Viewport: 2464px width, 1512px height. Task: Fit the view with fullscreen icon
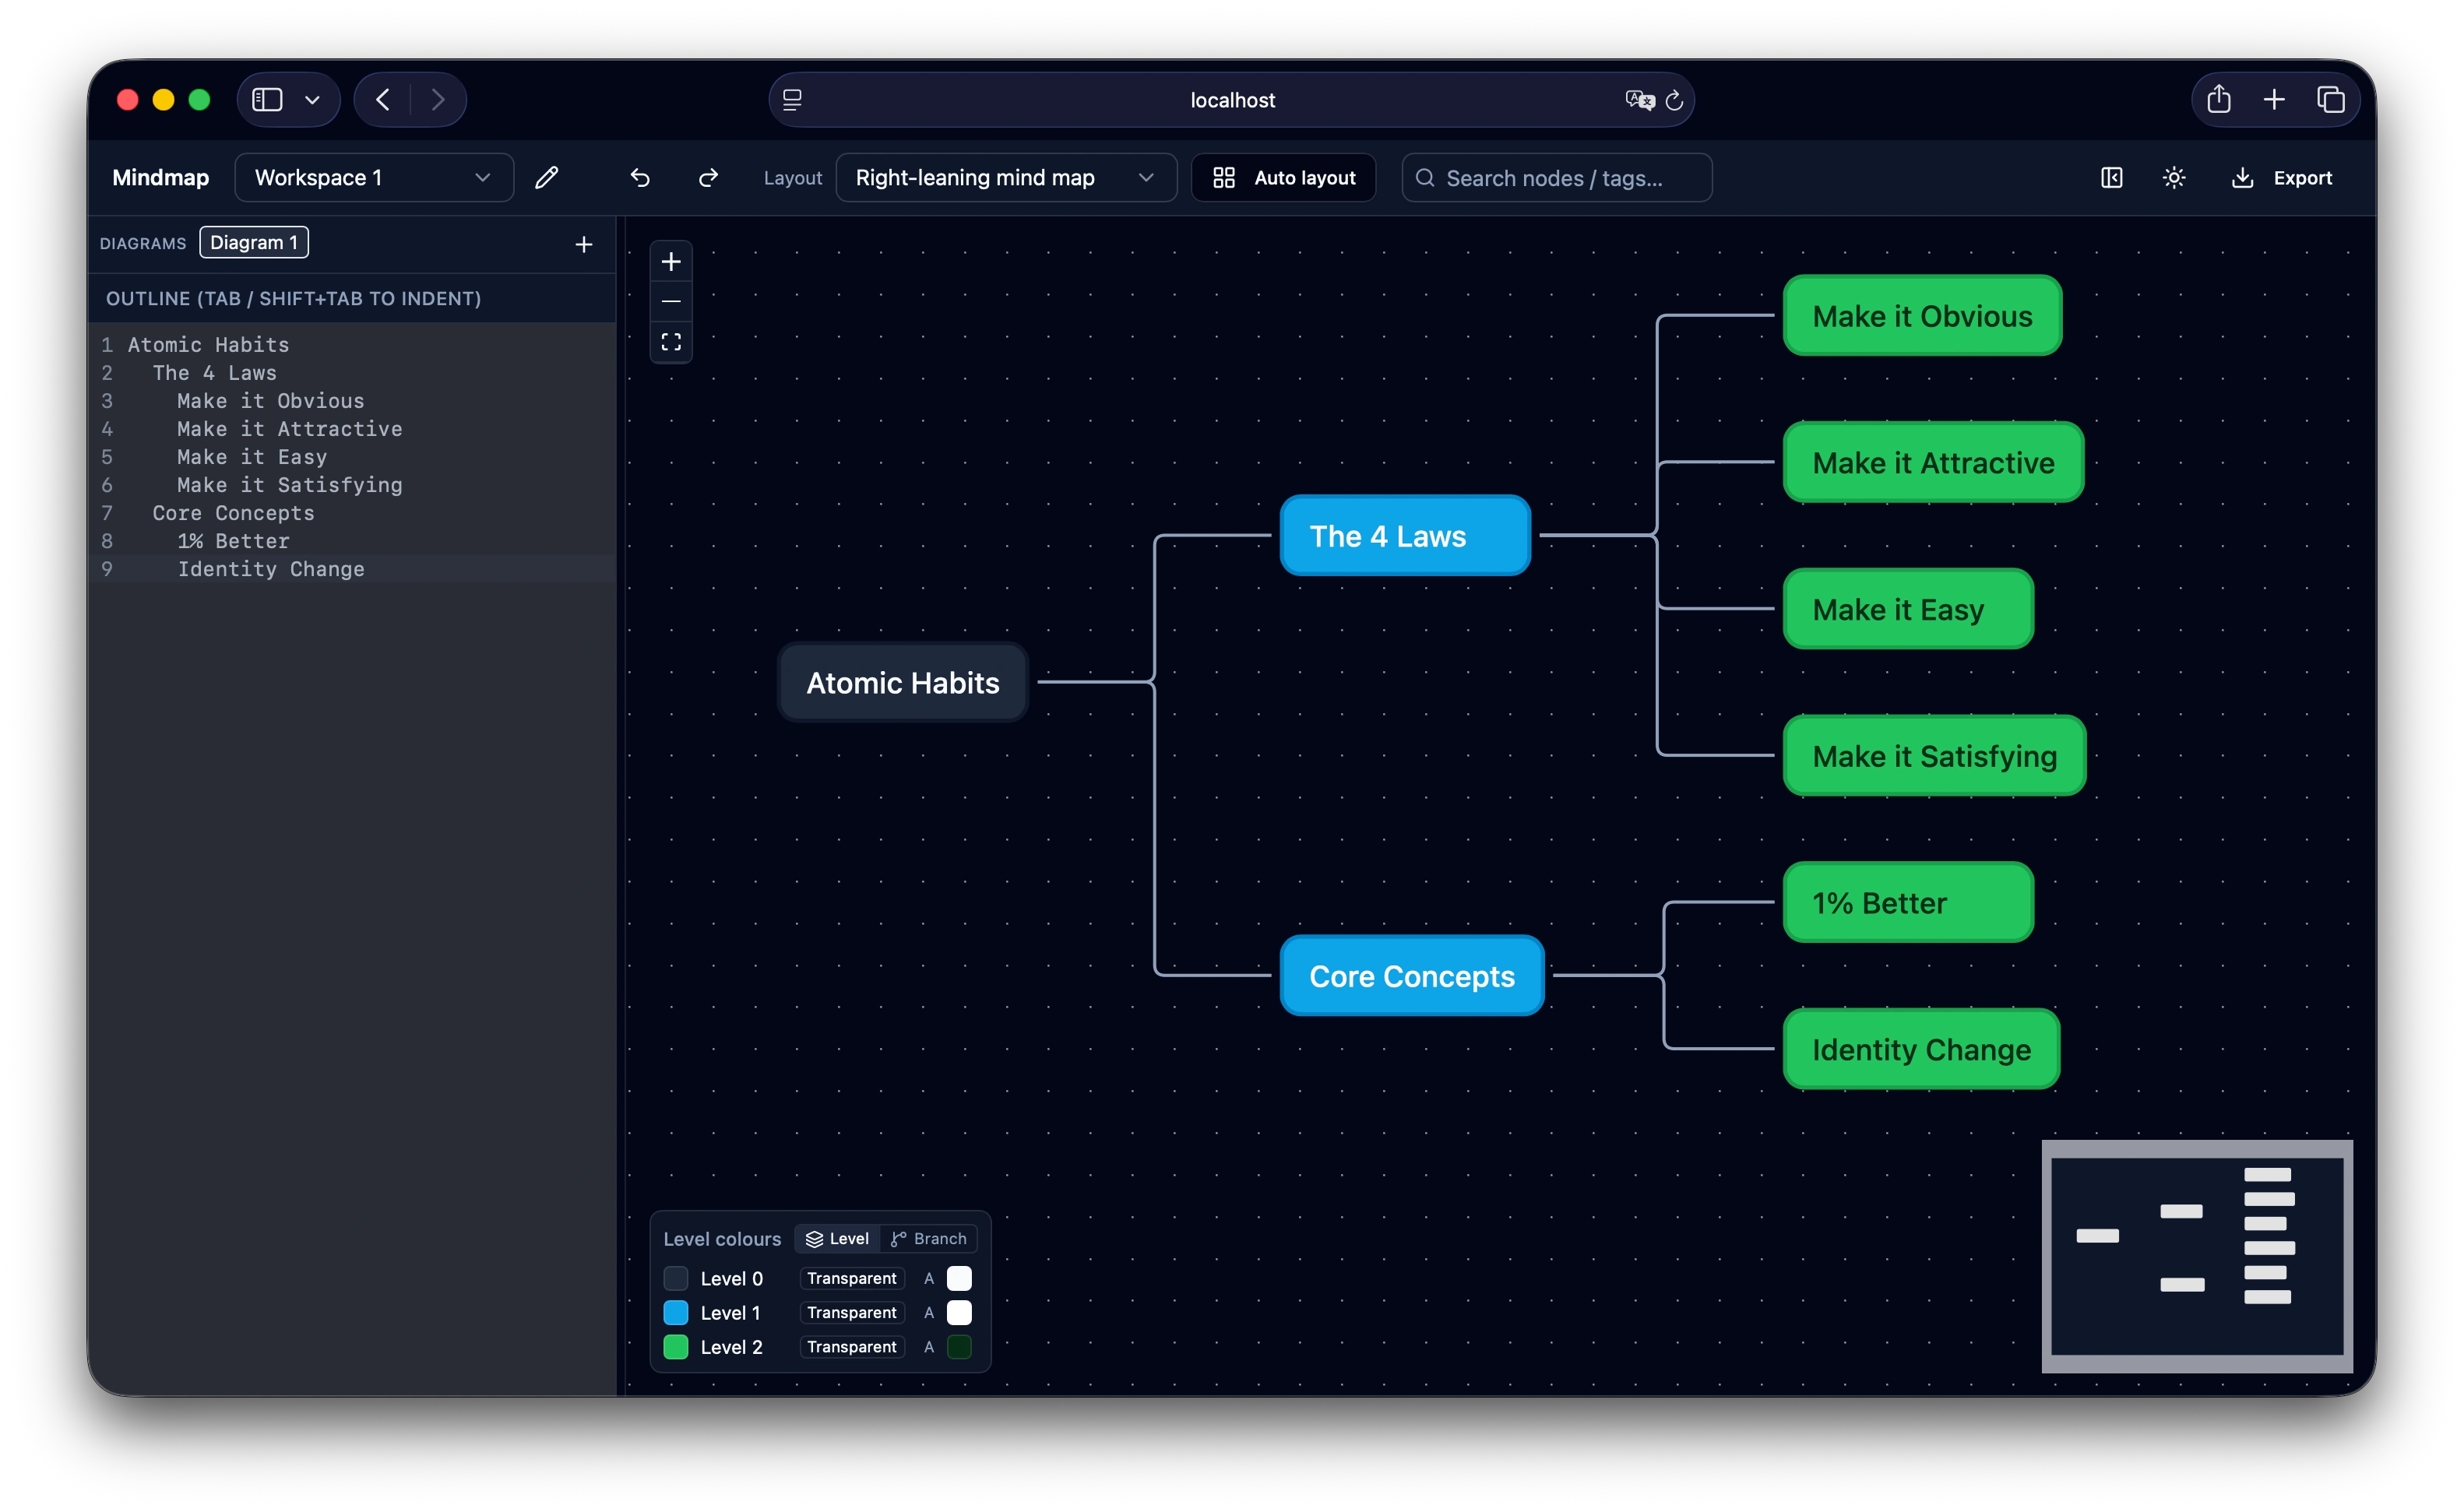671,342
